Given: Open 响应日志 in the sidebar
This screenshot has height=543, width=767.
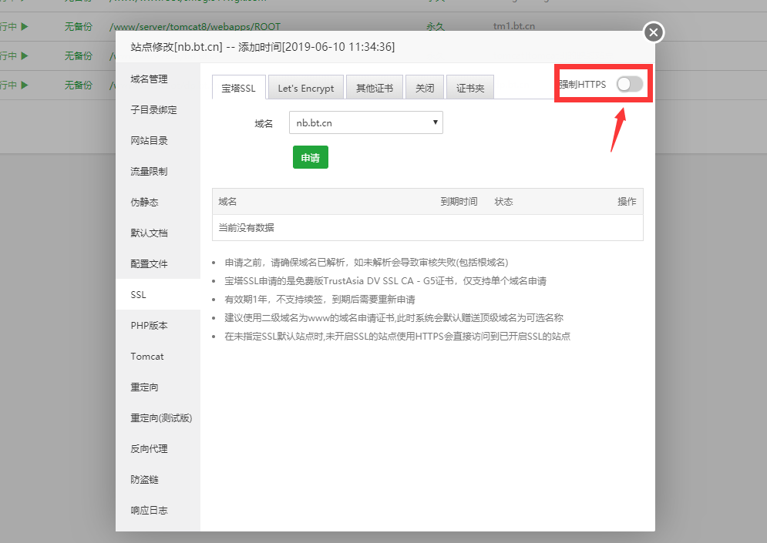Looking at the screenshot, I should pyautogui.click(x=149, y=511).
